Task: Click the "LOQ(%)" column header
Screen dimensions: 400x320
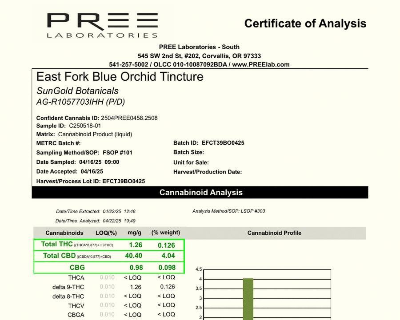Action: click(x=106, y=233)
